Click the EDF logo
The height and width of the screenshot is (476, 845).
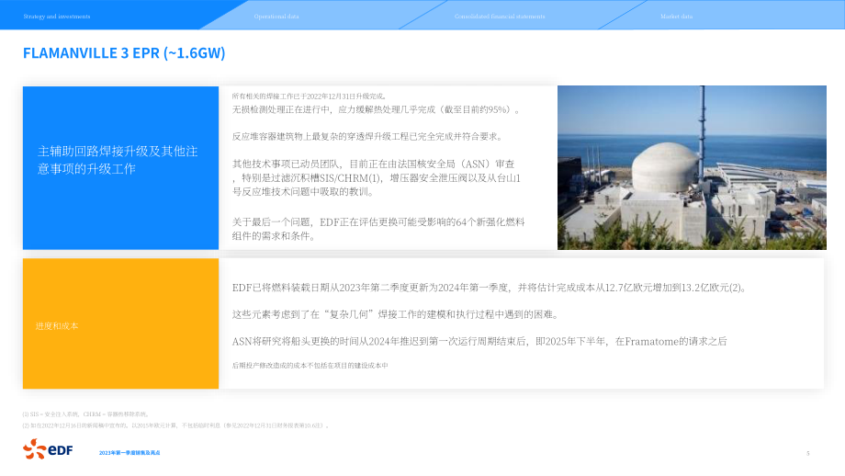coord(48,449)
